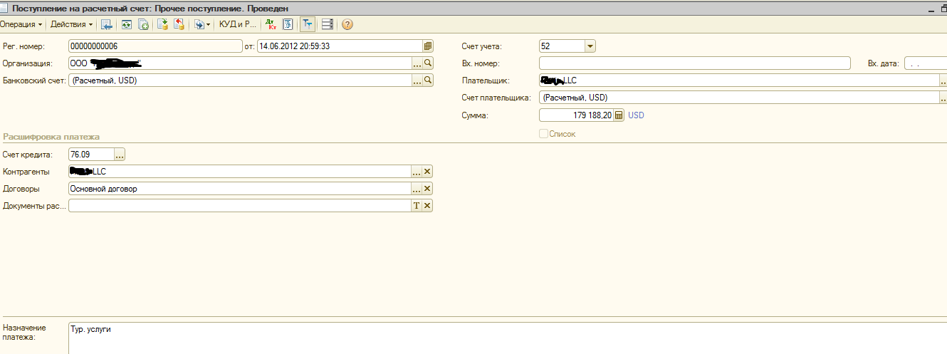Expand the Счет учета dropdown arrow
The height and width of the screenshot is (354, 947).
tap(590, 46)
